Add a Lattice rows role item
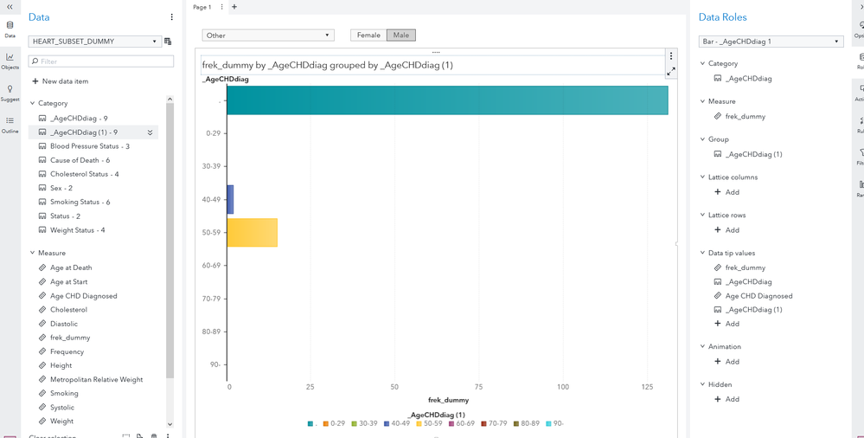The height and width of the screenshot is (438, 864). click(x=726, y=230)
